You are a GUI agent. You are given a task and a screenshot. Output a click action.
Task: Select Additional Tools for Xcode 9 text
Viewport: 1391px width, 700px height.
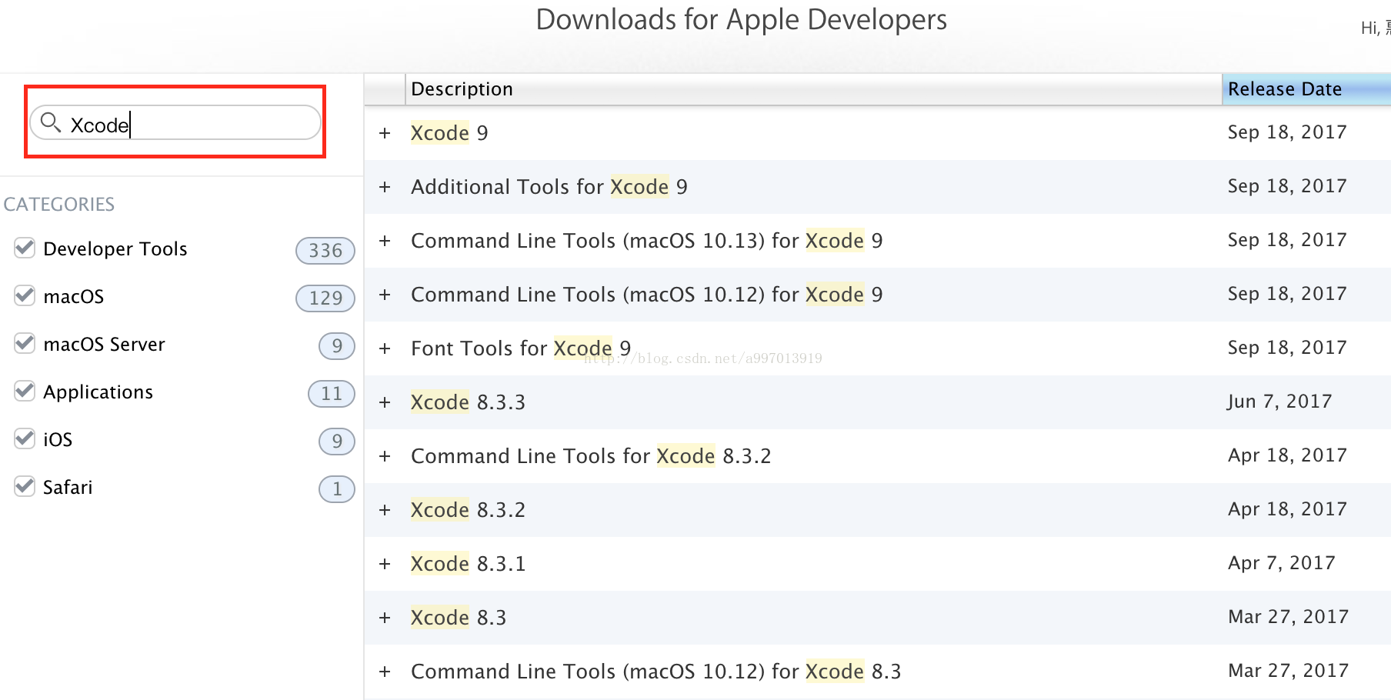(549, 187)
